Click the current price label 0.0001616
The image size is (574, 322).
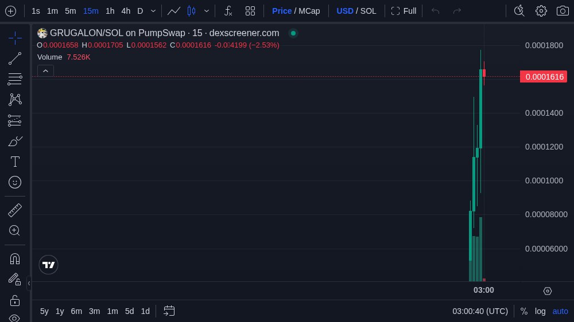pos(543,77)
